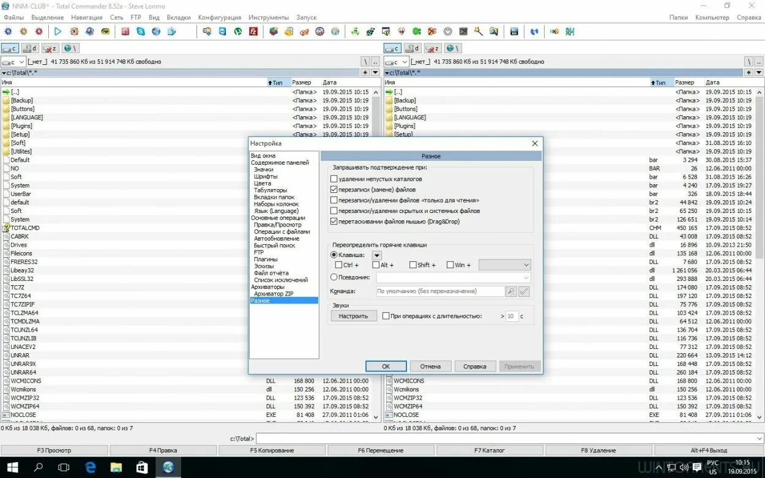The image size is (765, 478).
Task: Check the Alt + modifier checkbox
Action: pyautogui.click(x=376, y=265)
